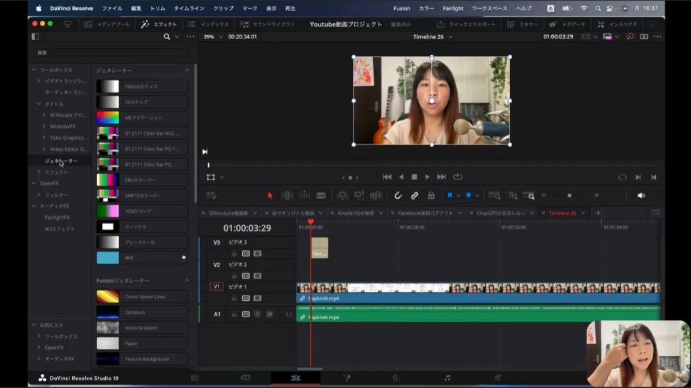Toggle loop playback button

[x=458, y=177]
